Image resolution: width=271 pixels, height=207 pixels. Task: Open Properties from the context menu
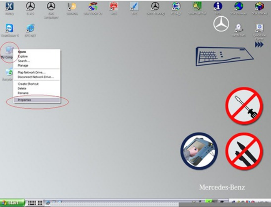37,100
